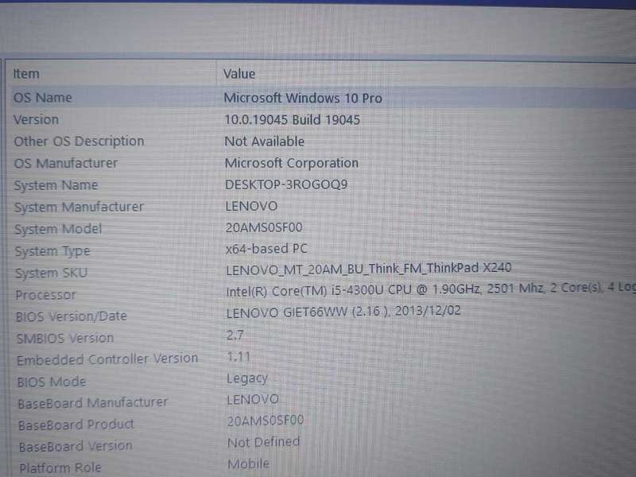Screen dimensions: 636x477
Task: Click the Legacy BIOS mode value
Action: click(x=247, y=379)
